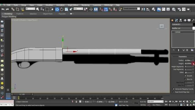
Task: Open the selection filter All dropdown
Action: click(x=30, y=9)
